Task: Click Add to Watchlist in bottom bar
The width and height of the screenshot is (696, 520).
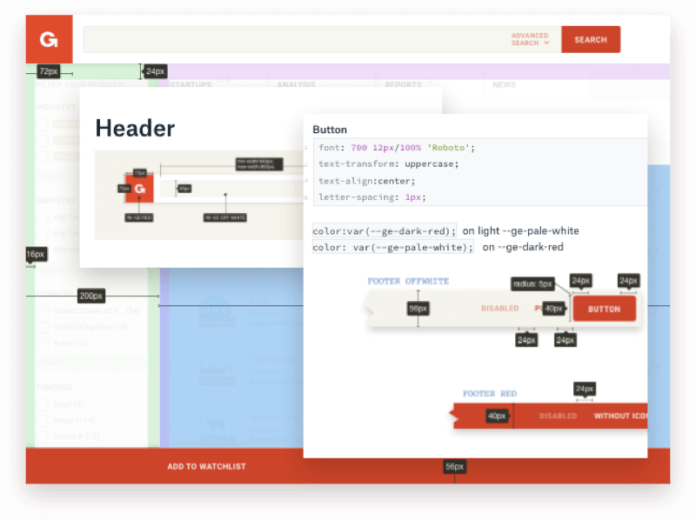Action: click(x=206, y=467)
